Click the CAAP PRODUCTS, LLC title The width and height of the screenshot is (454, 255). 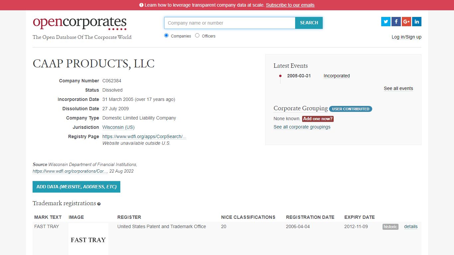(x=94, y=64)
